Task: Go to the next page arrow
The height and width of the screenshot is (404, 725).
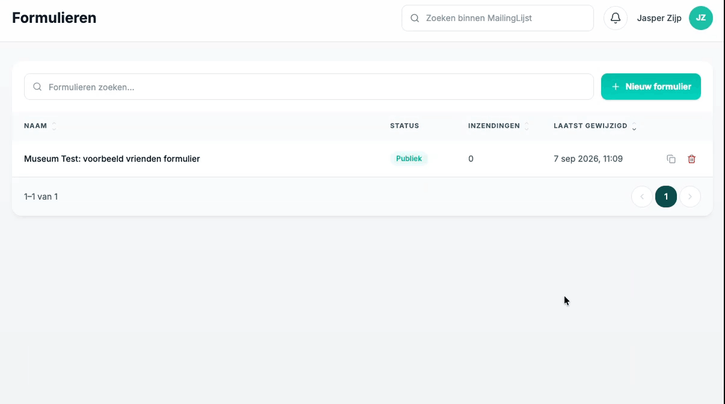Action: click(690, 196)
